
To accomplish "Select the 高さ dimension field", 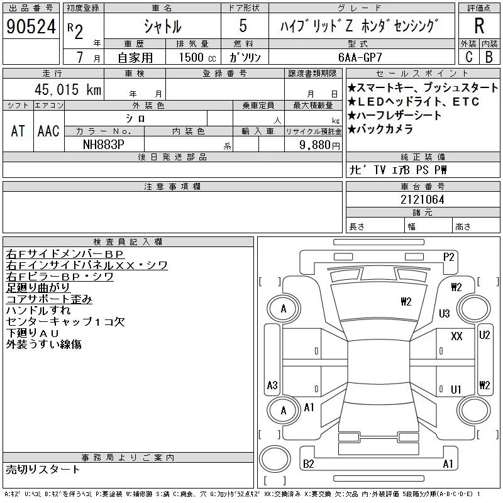I will click(x=476, y=226).
